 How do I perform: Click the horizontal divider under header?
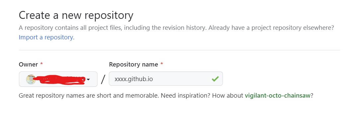click(x=179, y=50)
